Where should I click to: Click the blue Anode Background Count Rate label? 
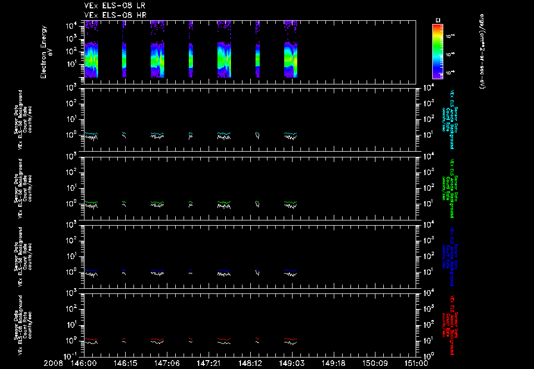(450, 256)
